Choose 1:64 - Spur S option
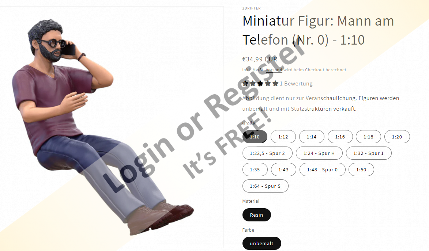Image resolution: width=429 pixels, height=251 pixels. (x=265, y=186)
